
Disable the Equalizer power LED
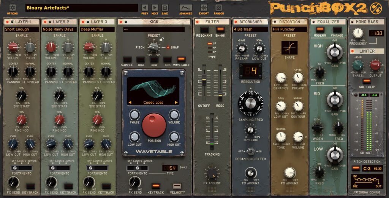[x=313, y=22]
